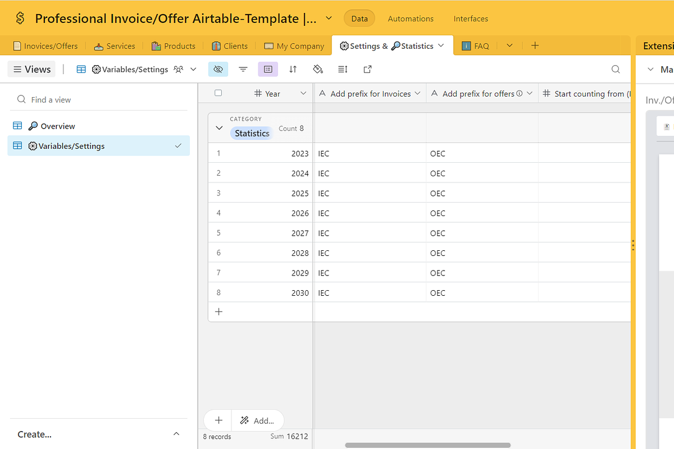The width and height of the screenshot is (674, 449).
Task: Click the Statistics category tag
Action: pos(252,133)
